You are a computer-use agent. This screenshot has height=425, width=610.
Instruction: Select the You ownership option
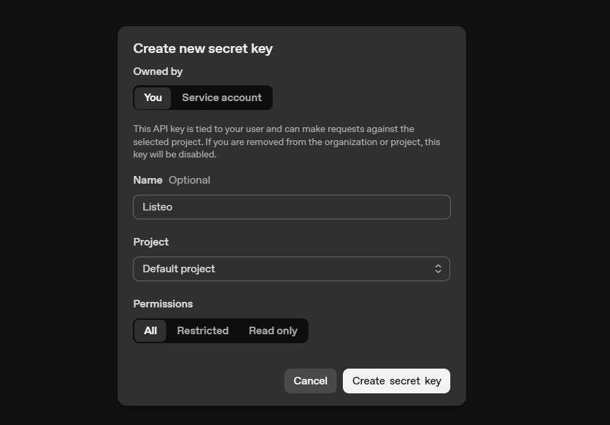pos(153,98)
